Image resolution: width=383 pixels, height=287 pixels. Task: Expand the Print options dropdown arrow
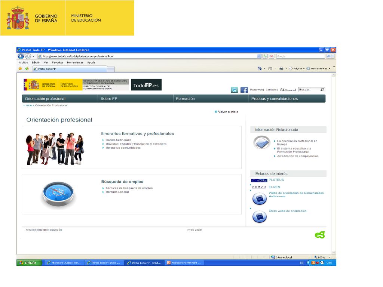point(286,69)
